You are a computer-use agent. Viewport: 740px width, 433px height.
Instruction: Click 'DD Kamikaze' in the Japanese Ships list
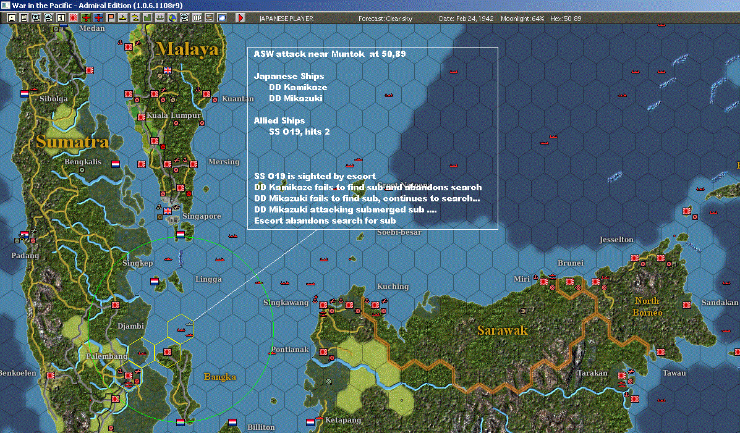298,87
